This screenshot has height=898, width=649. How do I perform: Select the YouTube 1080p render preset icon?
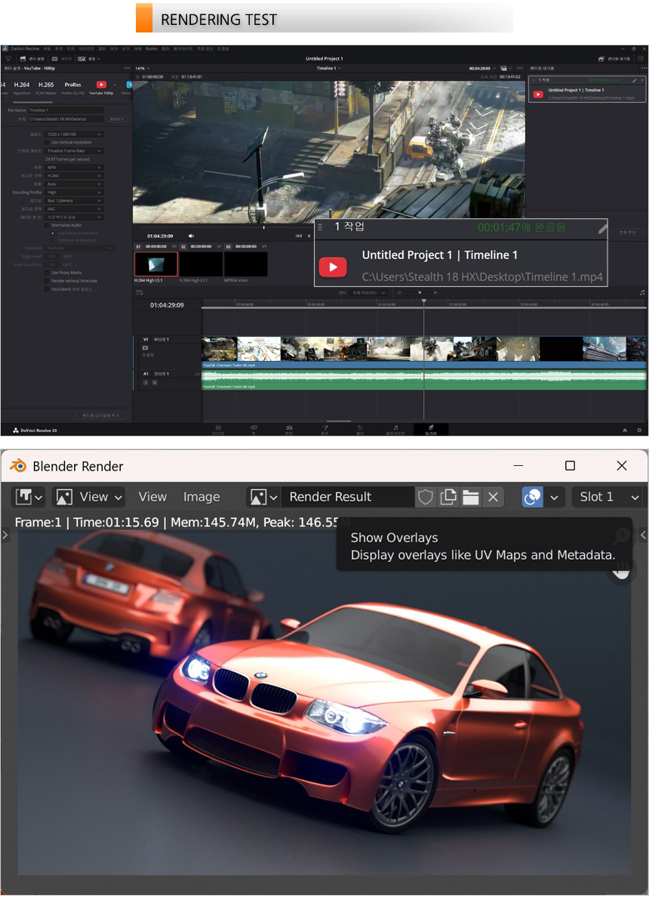tap(100, 85)
